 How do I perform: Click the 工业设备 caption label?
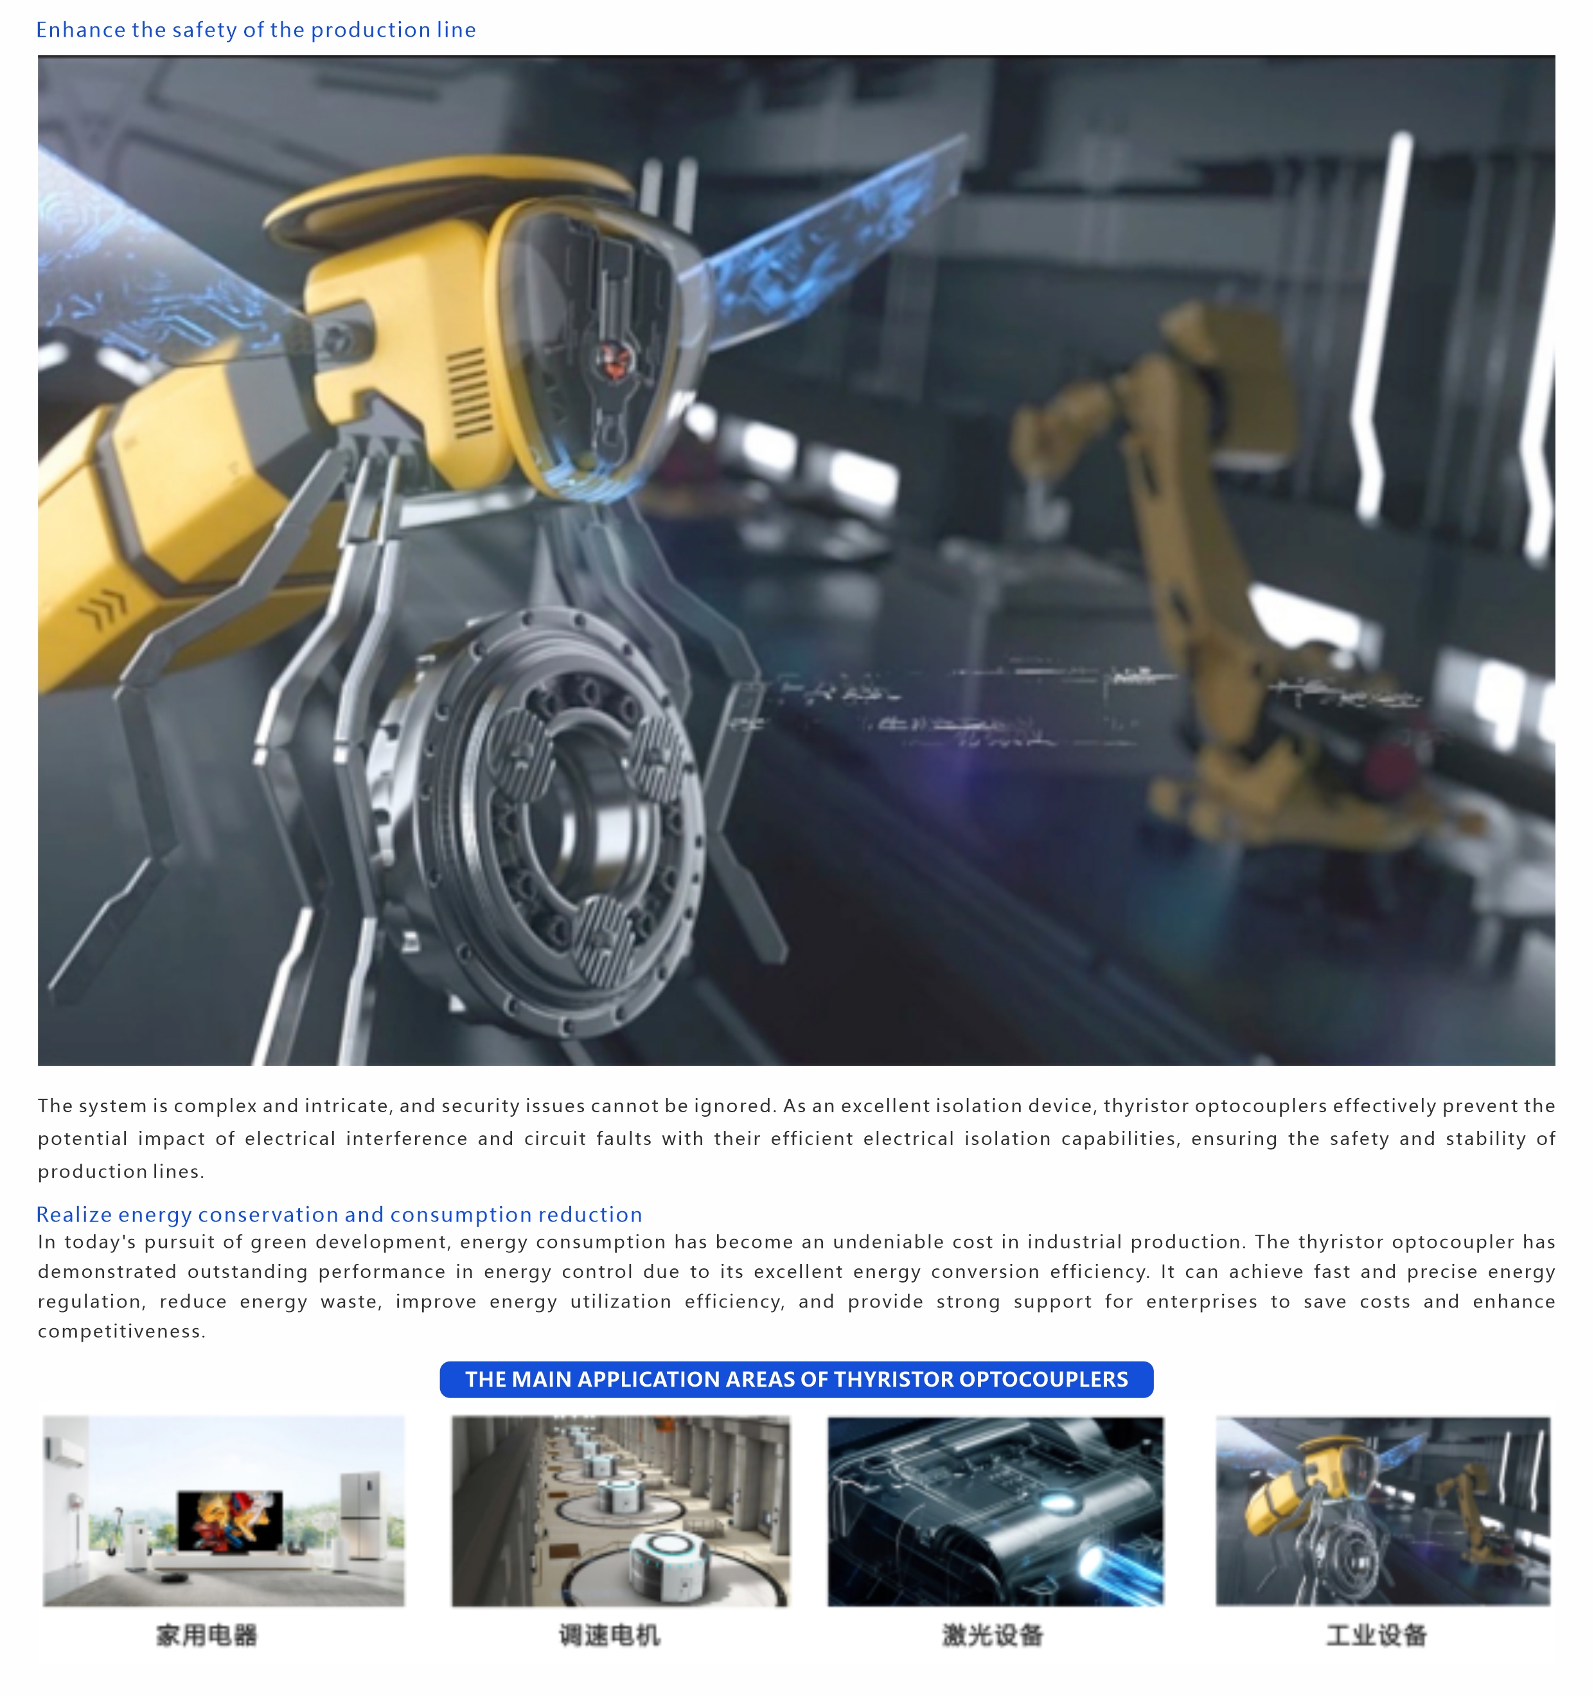(x=1376, y=1635)
